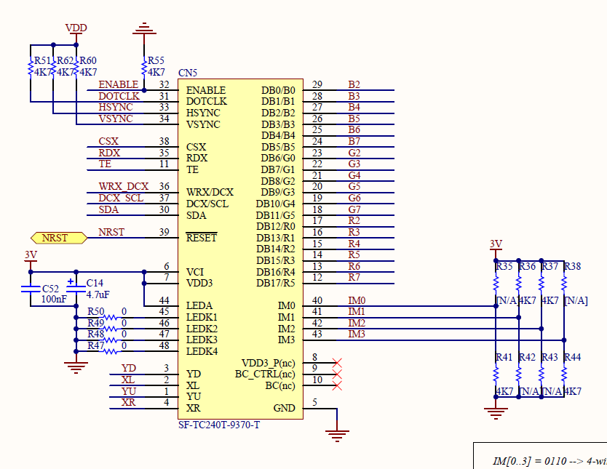607x469 pixels.
Task: Click the G7 net label at pin 18
Action: [x=354, y=209]
